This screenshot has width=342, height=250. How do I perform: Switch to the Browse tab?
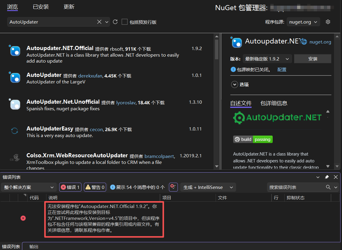click(x=12, y=7)
